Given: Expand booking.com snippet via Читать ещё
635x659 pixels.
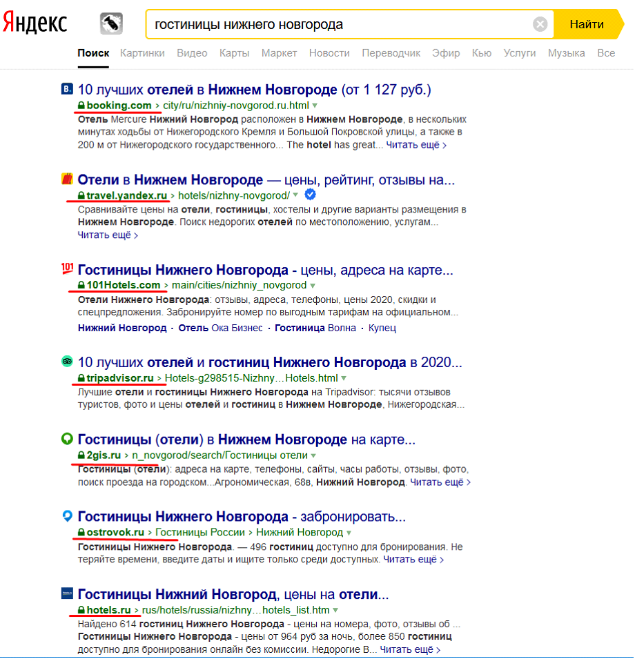Looking at the screenshot, I should [416, 145].
